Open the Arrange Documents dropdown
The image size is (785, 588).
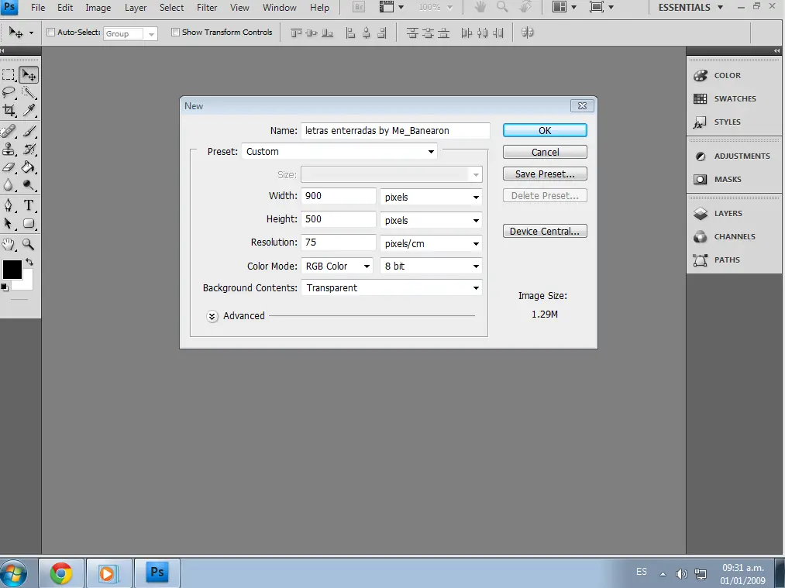564,8
